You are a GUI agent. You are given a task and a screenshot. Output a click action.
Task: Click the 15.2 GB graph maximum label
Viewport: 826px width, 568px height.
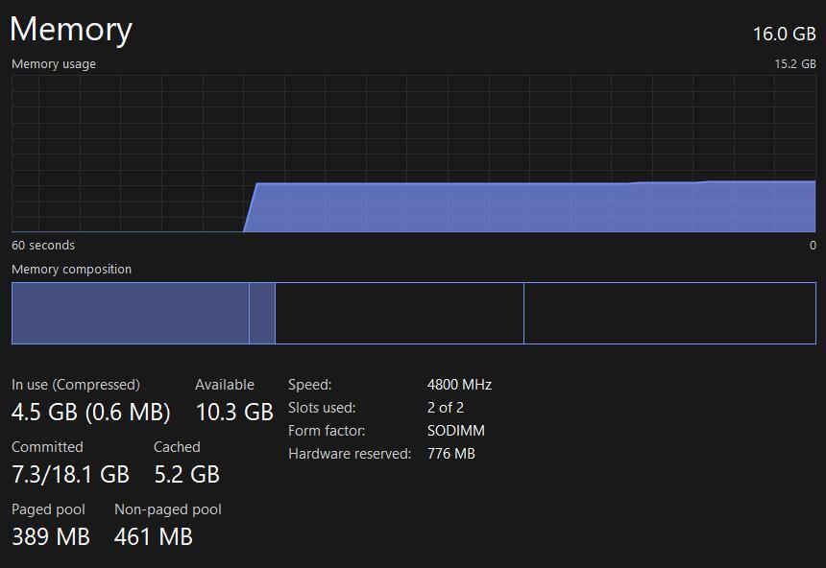click(795, 64)
